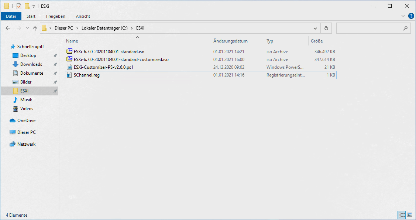Expand the address bar history dropdown
The width and height of the screenshot is (416, 220).
[x=315, y=28]
